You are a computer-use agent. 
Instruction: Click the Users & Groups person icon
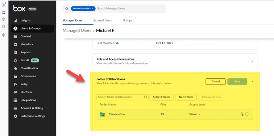click(x=15, y=29)
